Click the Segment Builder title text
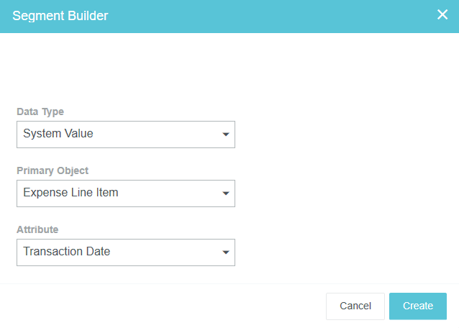This screenshot has height=328, width=459. point(60,15)
